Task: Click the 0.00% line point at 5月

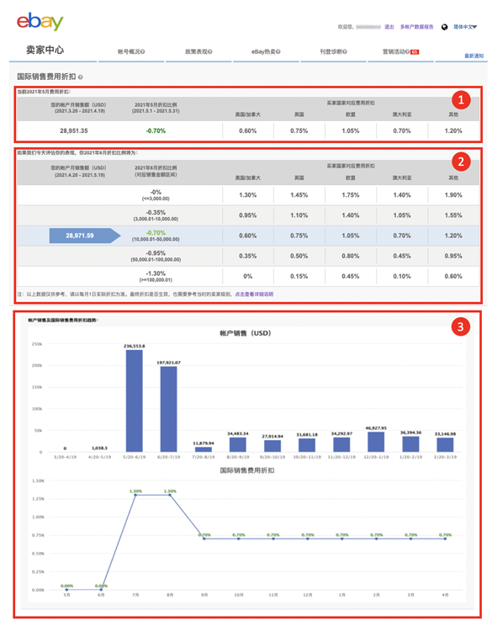Action: [x=66, y=590]
